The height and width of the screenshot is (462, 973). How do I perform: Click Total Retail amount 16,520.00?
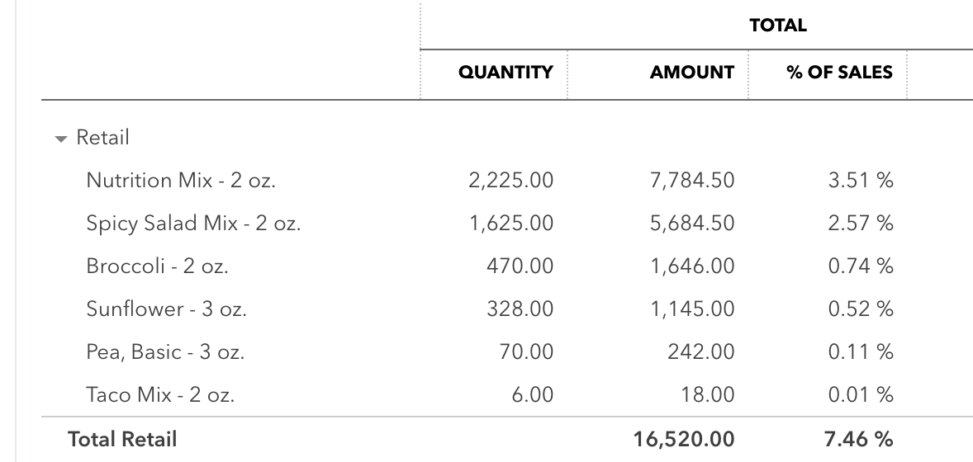[685, 440]
